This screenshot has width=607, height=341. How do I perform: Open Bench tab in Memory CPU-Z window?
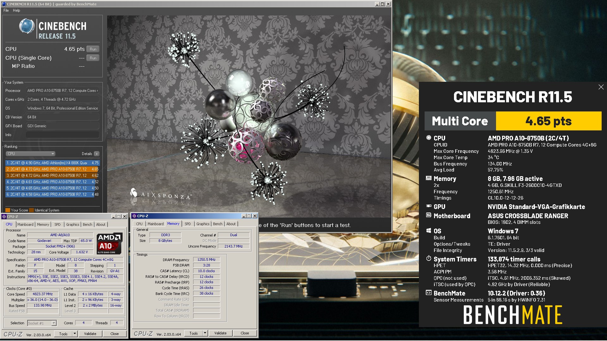[218, 224]
